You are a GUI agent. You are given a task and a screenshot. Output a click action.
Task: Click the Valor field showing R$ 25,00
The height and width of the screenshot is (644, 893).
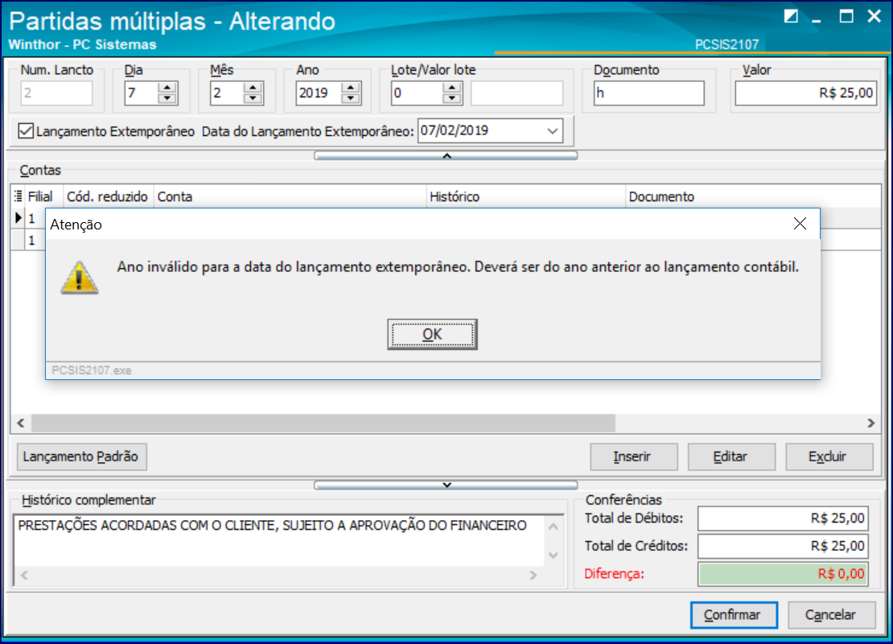tap(806, 93)
